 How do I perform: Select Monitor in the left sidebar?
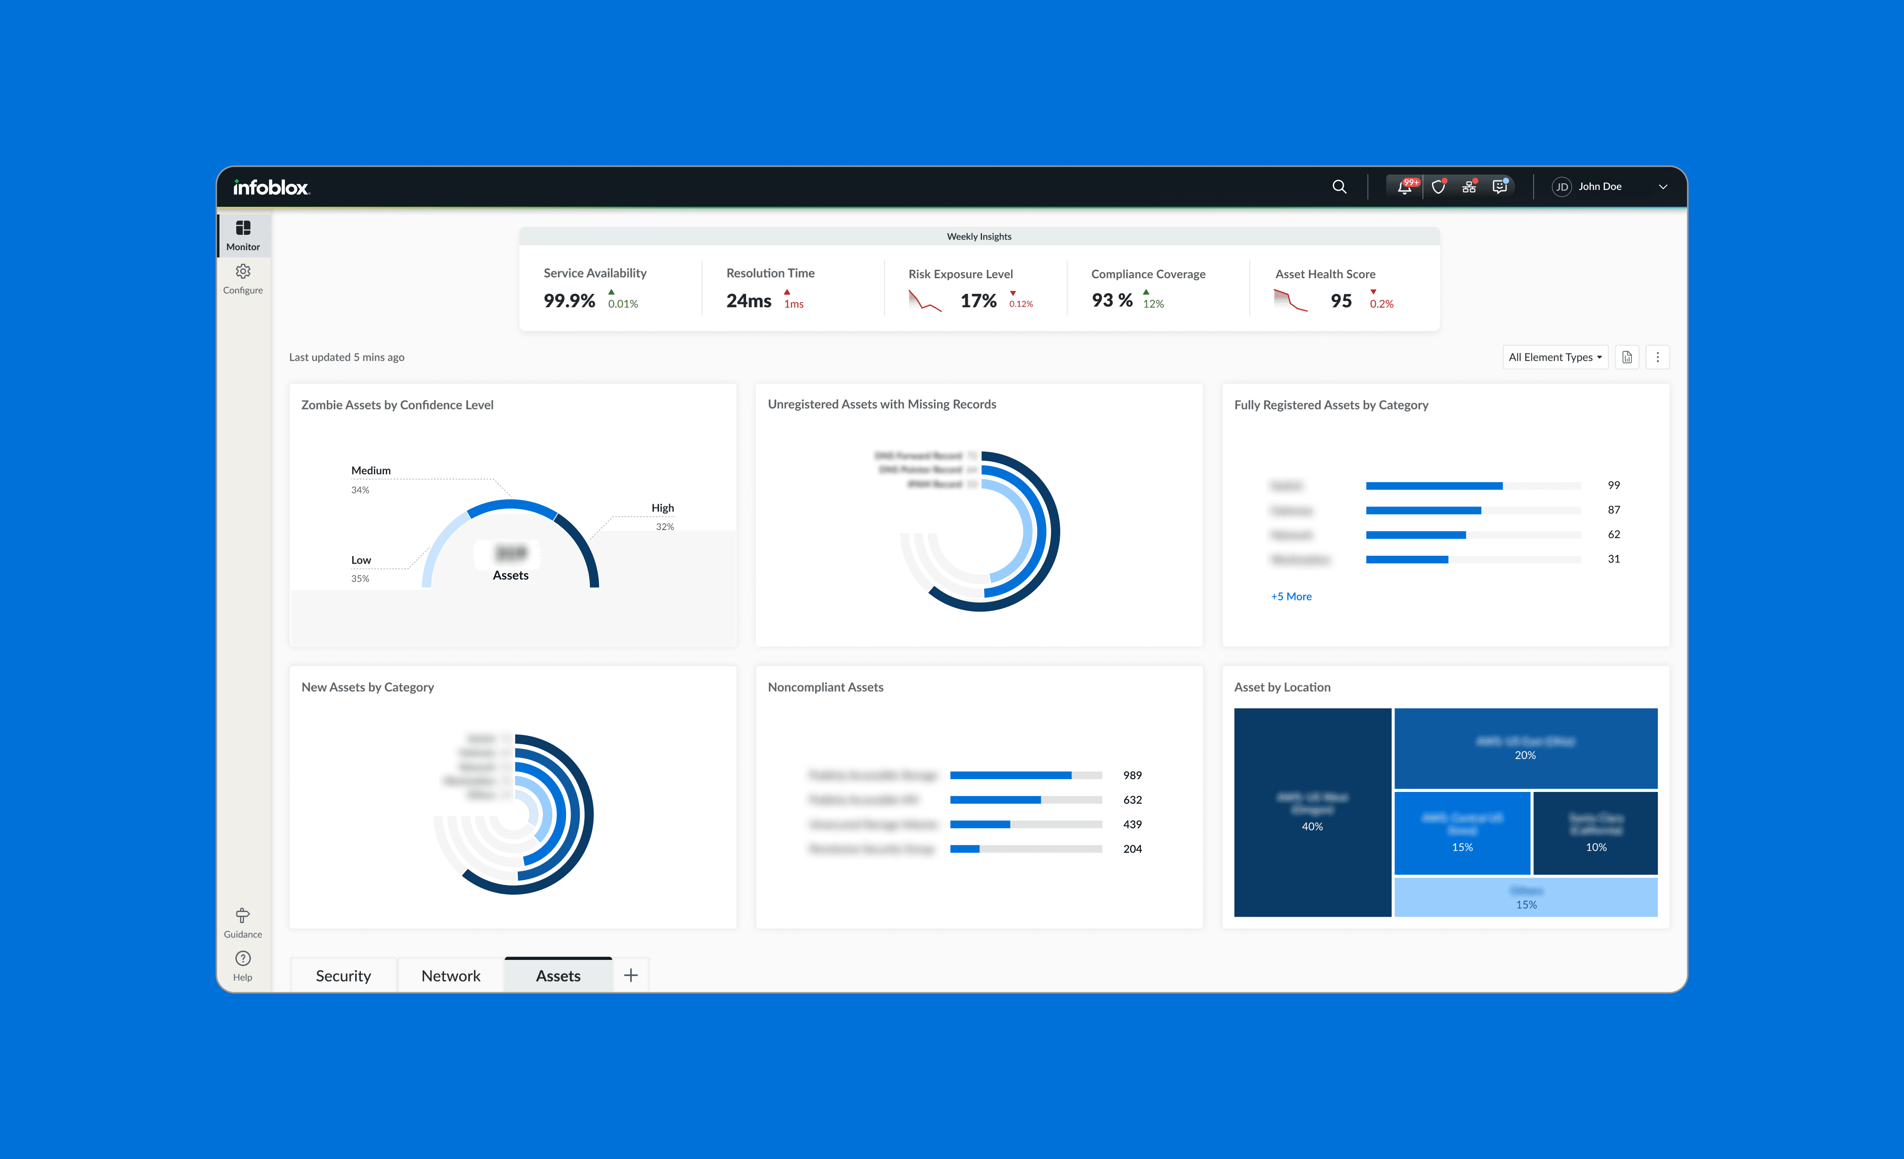tap(242, 235)
